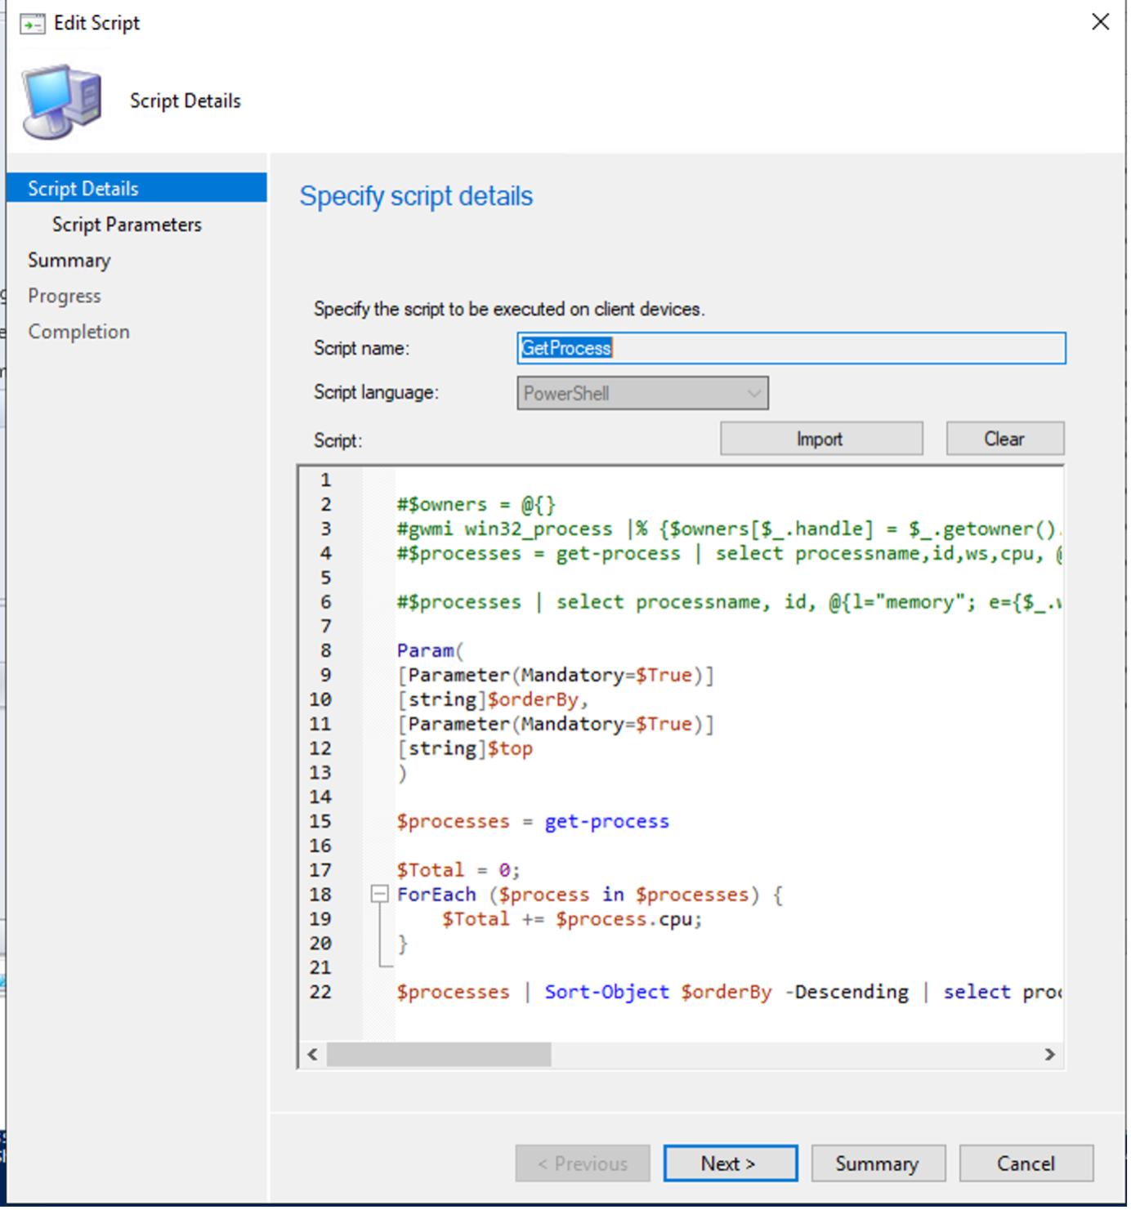This screenshot has width=1131, height=1210.
Task: Click the [string]$orderBy, line
Action: [494, 701]
